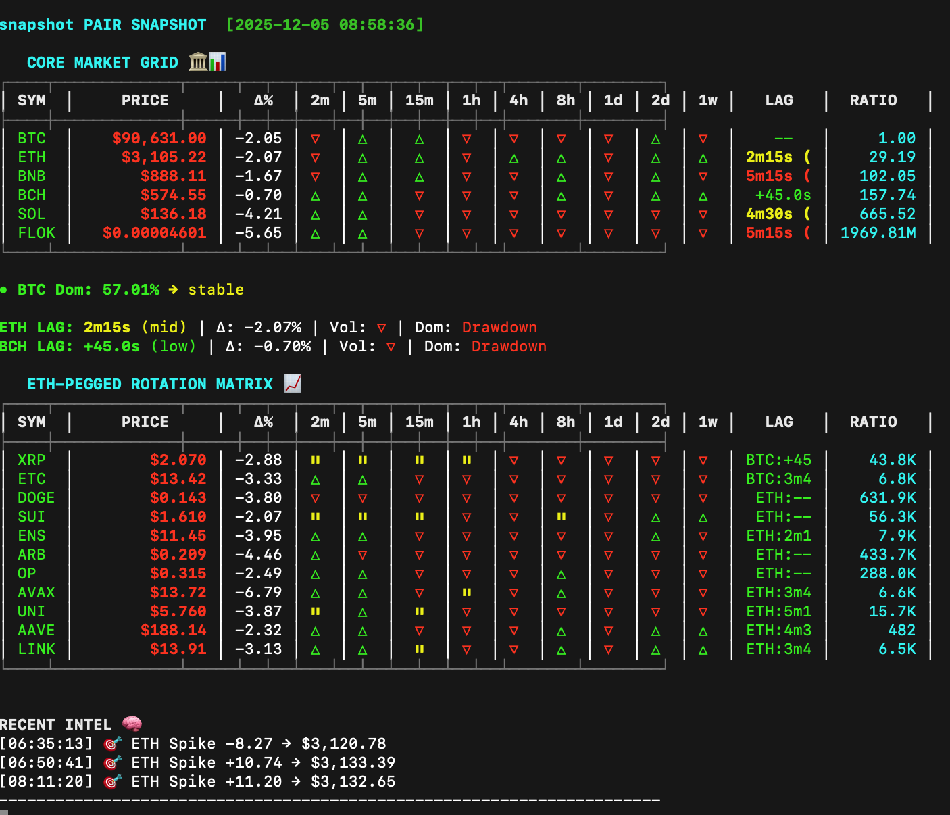
Task: Click the 15m header in core grid
Action: click(420, 100)
